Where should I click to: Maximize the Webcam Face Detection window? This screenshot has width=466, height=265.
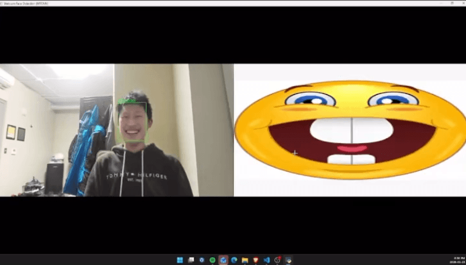click(x=453, y=3)
